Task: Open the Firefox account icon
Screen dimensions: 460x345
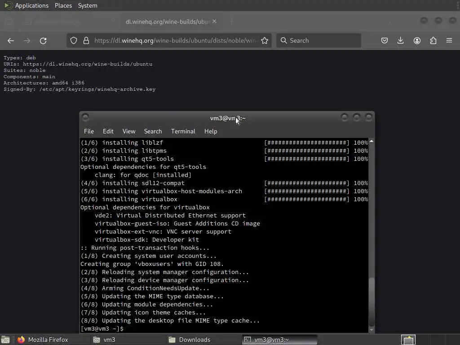Action: (417, 40)
